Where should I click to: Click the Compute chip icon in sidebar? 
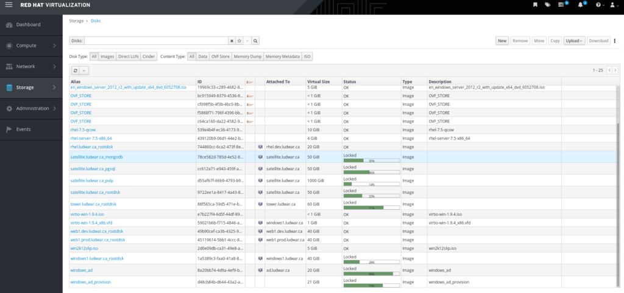point(9,46)
